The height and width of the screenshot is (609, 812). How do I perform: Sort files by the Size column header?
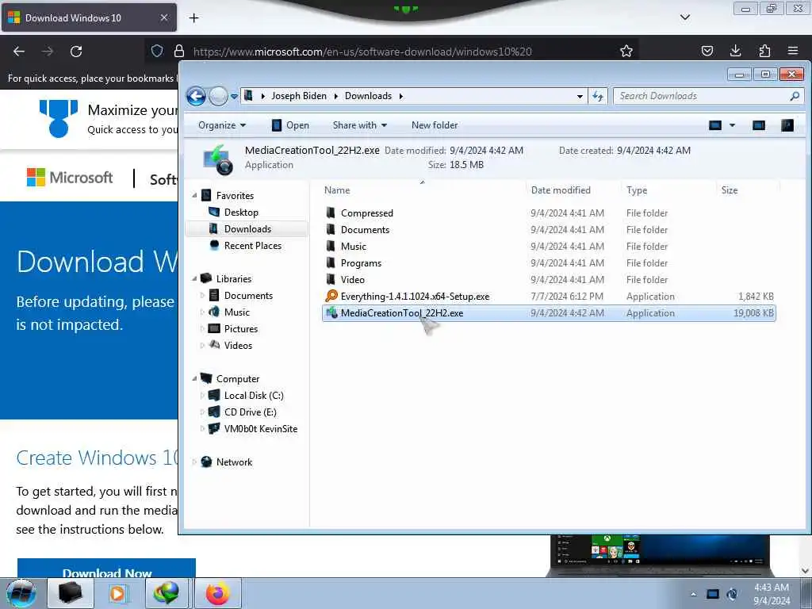pyautogui.click(x=730, y=190)
